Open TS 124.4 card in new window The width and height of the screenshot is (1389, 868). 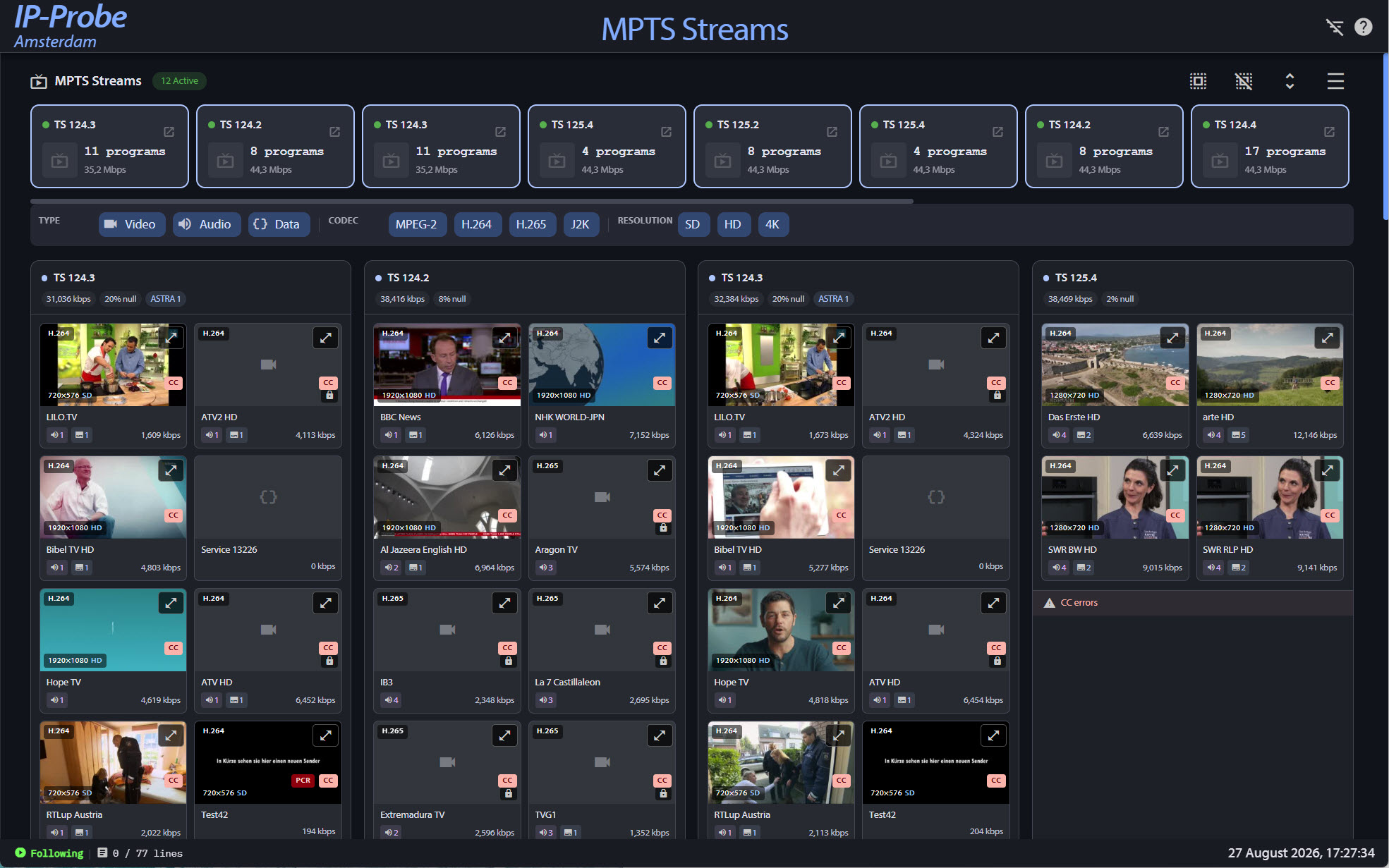[x=1329, y=132]
